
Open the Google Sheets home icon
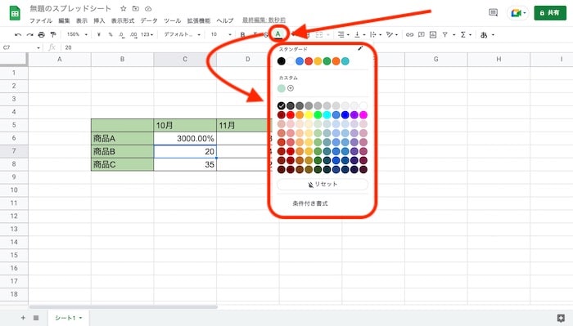[x=15, y=14]
